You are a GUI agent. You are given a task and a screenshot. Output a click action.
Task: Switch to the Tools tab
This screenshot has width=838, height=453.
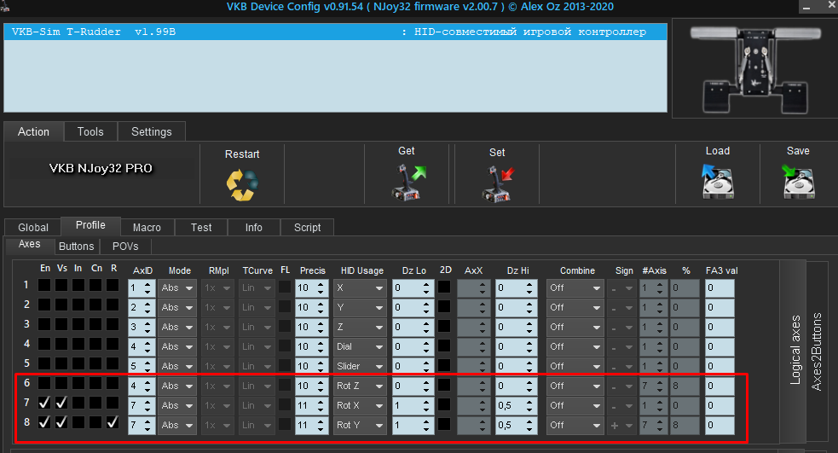(90, 131)
